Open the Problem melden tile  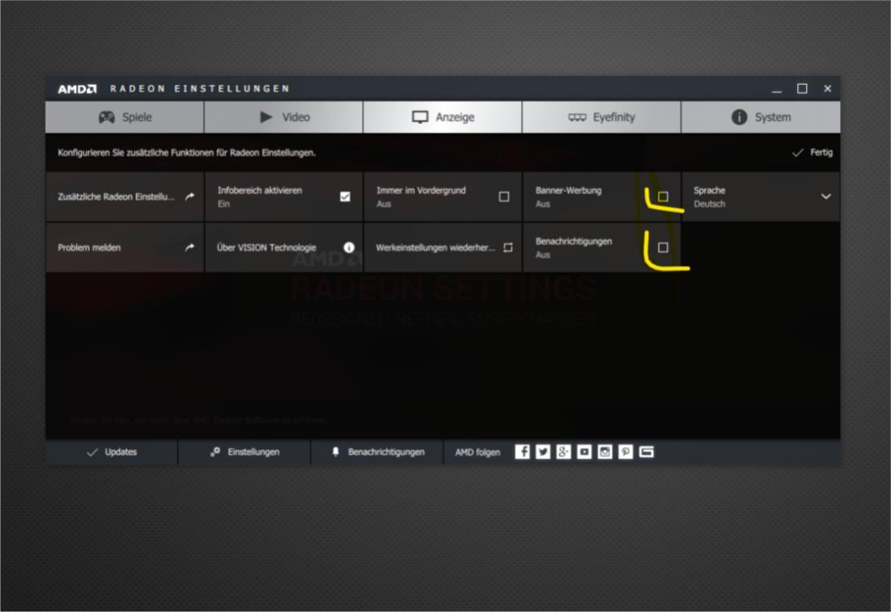125,248
